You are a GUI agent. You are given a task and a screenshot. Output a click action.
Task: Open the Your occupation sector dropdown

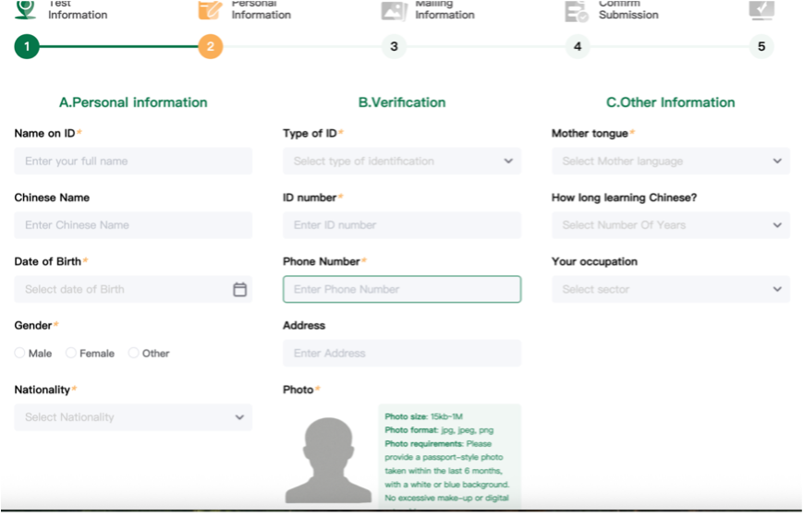[x=670, y=289]
